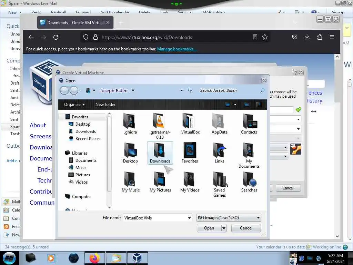Click in the File name input field
Image resolution: width=353 pixels, height=265 pixels.
click(155, 218)
